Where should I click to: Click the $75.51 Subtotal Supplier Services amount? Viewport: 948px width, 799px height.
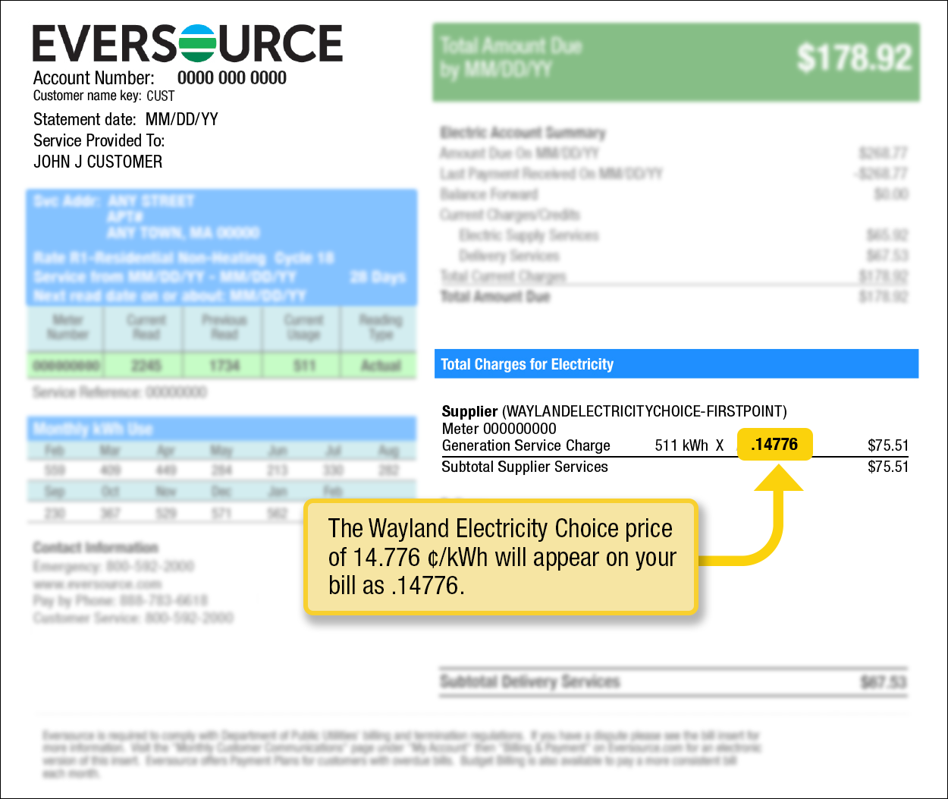[888, 467]
